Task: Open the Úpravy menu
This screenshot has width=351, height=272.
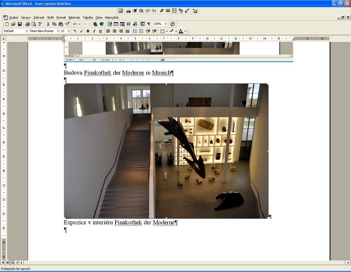Action: click(26, 17)
